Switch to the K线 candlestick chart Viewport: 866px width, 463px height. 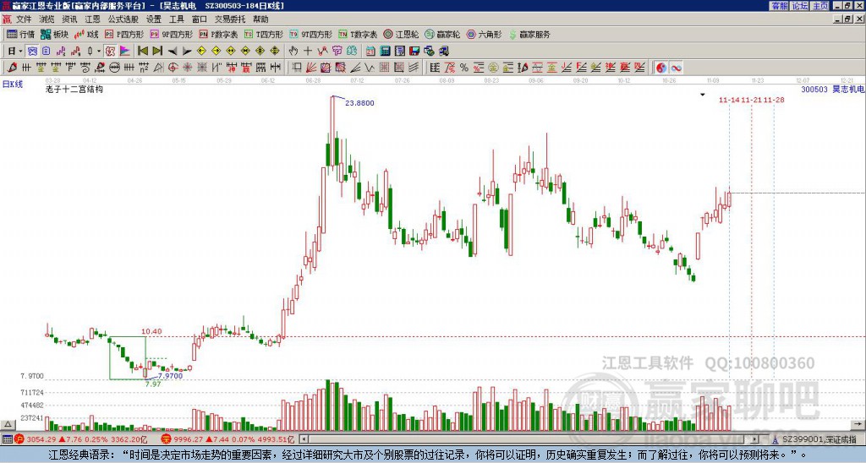86,34
